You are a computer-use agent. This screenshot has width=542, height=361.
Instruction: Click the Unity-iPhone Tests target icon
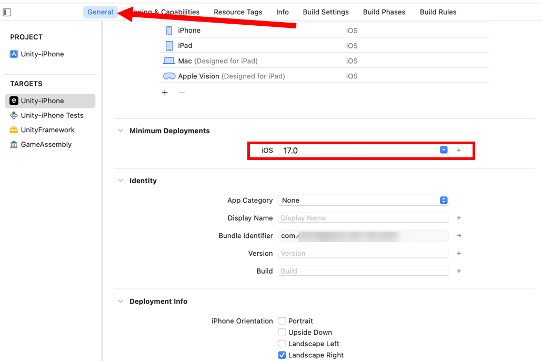pos(14,115)
